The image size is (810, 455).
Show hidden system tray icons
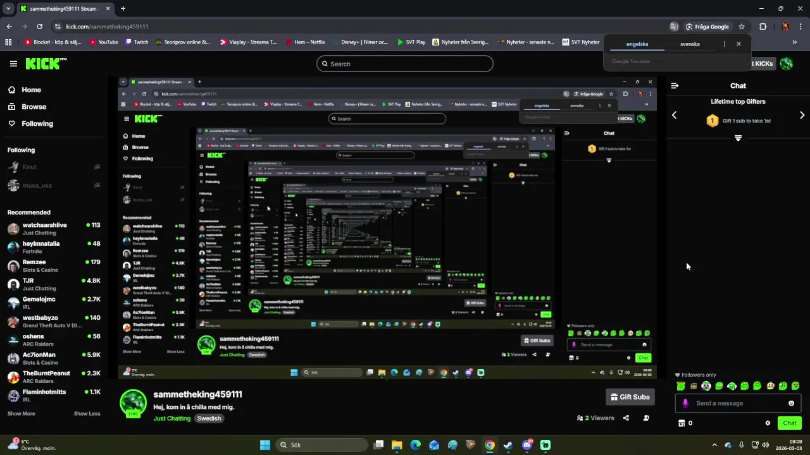(x=714, y=445)
